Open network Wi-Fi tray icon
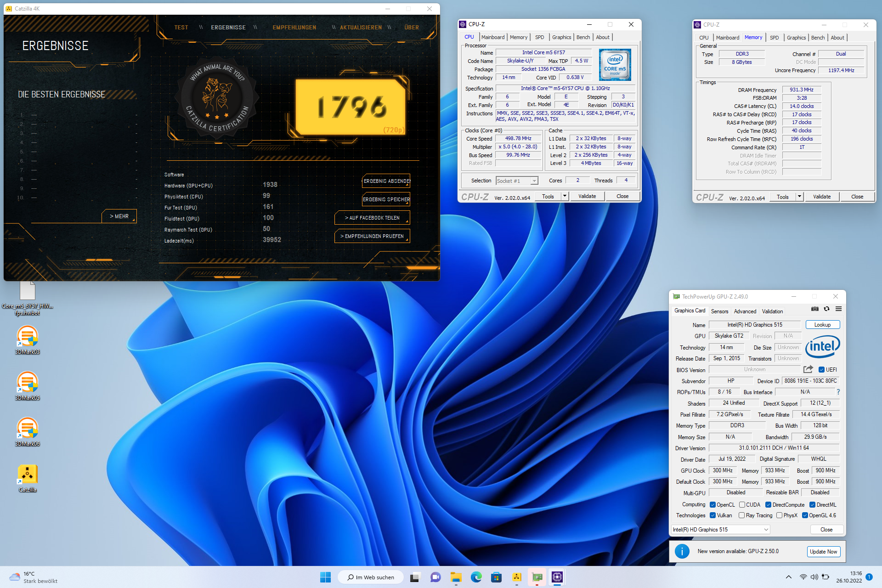 [x=803, y=577]
